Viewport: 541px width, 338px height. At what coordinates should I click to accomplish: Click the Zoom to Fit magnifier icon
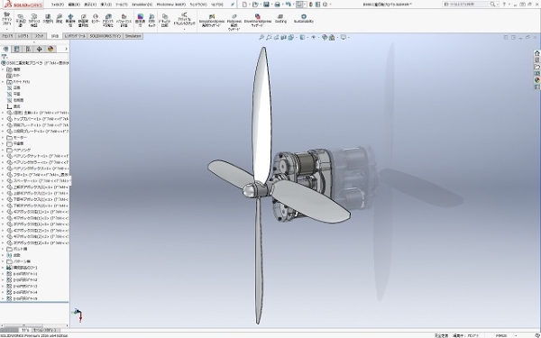pos(261,37)
